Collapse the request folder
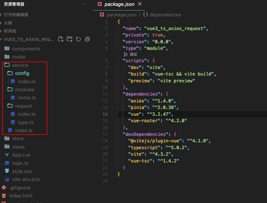This screenshot has height=203, width=267. pyautogui.click(x=23, y=106)
